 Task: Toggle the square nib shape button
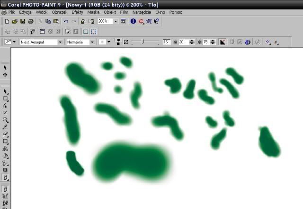pos(118,44)
